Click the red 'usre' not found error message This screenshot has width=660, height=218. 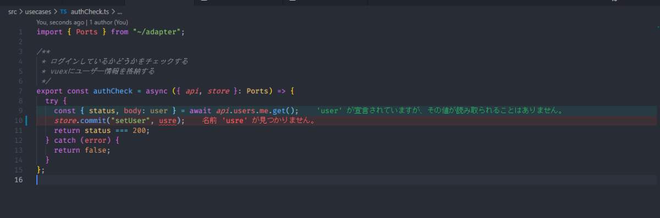coord(260,120)
